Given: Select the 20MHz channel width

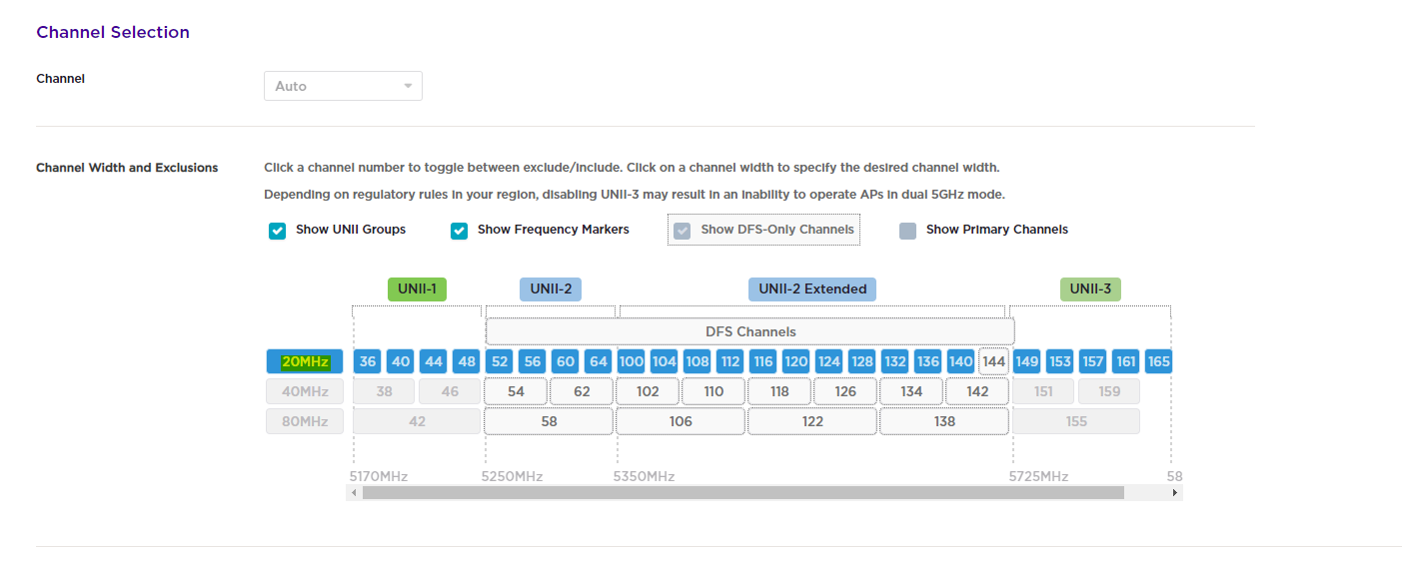Looking at the screenshot, I should [305, 361].
